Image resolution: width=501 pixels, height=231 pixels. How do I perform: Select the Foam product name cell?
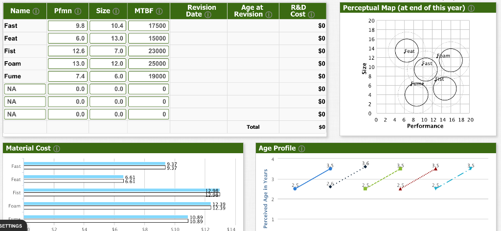(25, 64)
